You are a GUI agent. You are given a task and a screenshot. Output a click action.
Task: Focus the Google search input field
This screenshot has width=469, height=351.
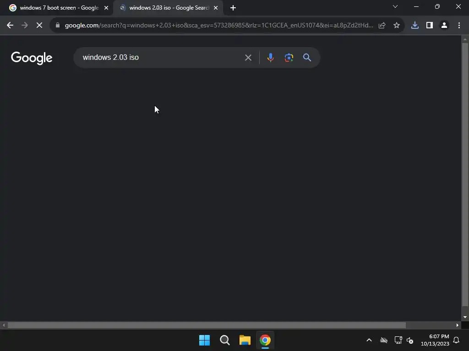tap(162, 58)
